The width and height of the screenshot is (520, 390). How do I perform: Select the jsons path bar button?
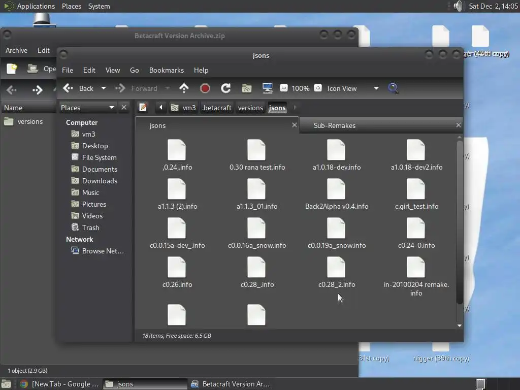click(277, 108)
